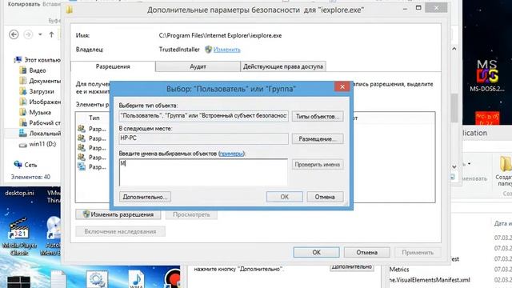Select the fifth permission entry icon
Screen dimensions: 512x288
pyautogui.click(x=82, y=166)
